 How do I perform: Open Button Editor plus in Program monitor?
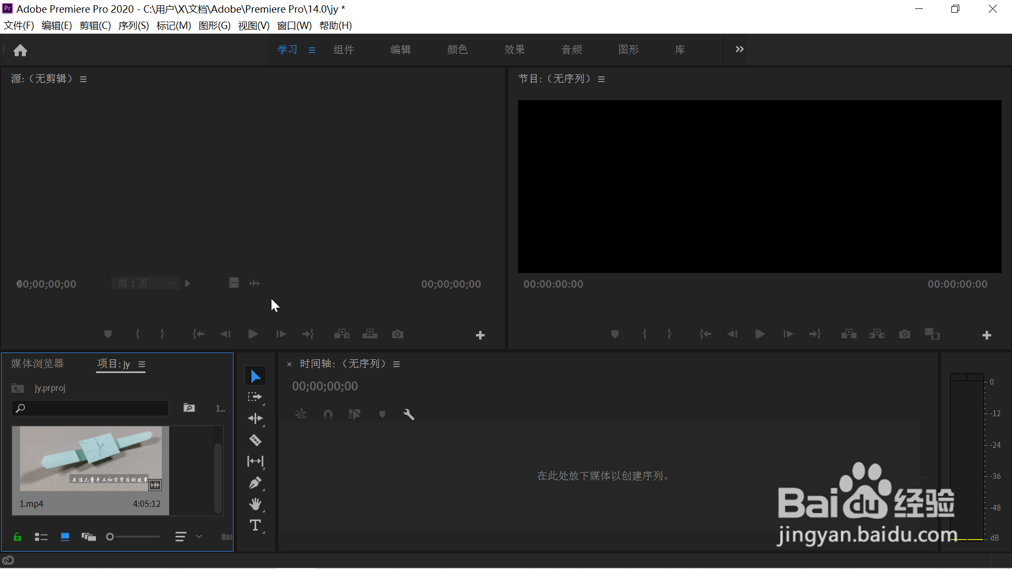click(x=987, y=335)
